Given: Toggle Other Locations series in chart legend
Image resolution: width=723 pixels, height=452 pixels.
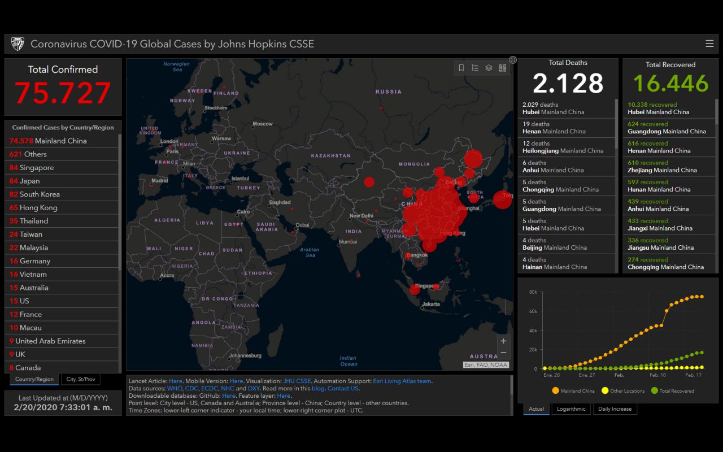Looking at the screenshot, I should (x=623, y=391).
